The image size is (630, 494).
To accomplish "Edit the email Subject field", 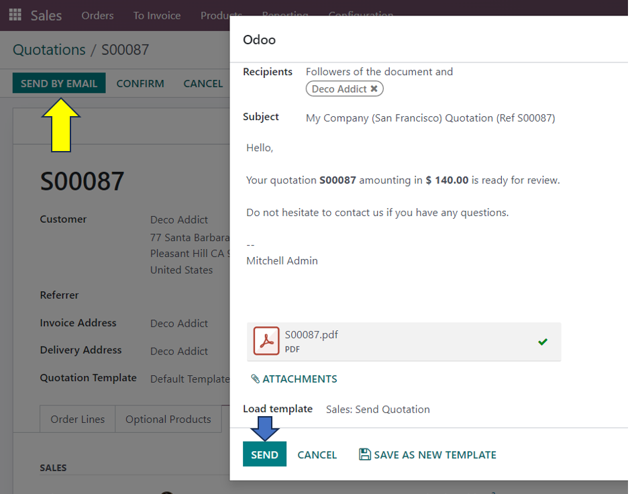I will point(430,118).
